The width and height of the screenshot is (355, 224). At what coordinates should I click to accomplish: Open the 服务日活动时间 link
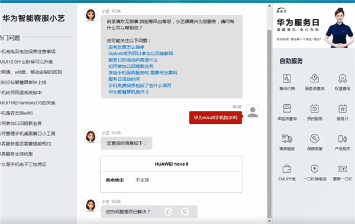(124, 79)
